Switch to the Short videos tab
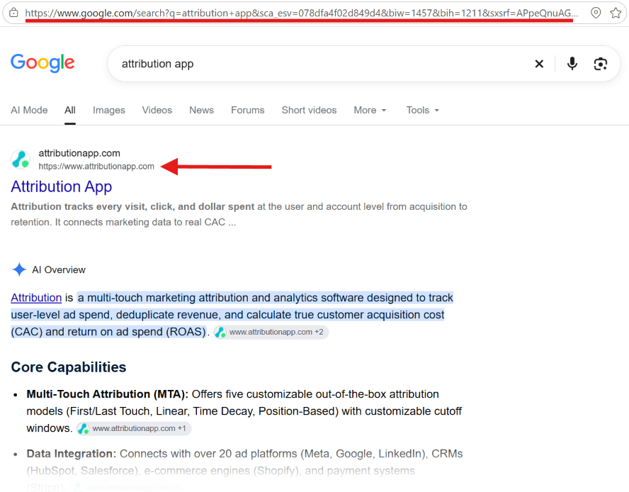This screenshot has width=629, height=492. 309,110
